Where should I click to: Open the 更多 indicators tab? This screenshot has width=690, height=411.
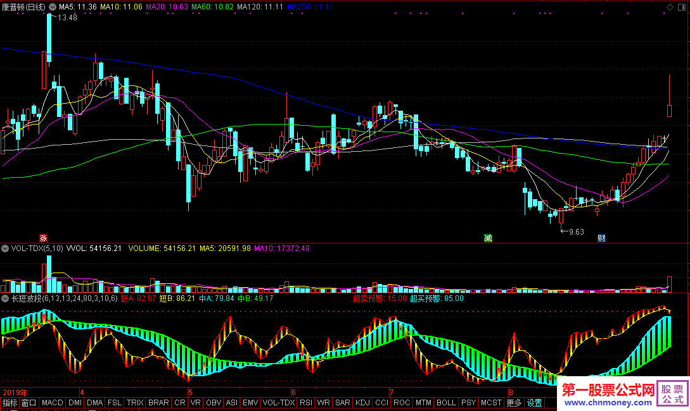point(513,403)
